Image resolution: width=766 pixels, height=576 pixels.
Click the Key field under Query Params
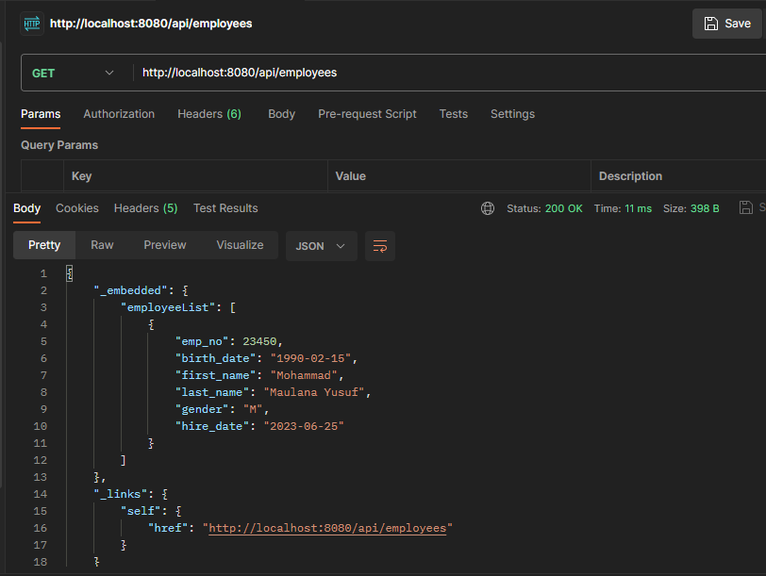tap(142, 175)
